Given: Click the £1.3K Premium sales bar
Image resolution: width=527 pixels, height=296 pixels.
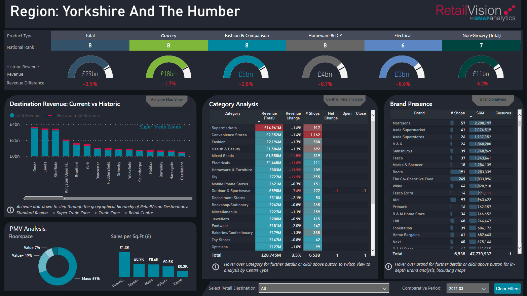Looking at the screenshot, I should click(124, 264).
